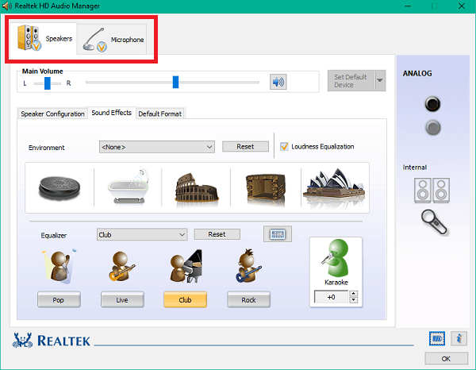
Task: Click the black analog audio jack
Action: pyautogui.click(x=432, y=103)
